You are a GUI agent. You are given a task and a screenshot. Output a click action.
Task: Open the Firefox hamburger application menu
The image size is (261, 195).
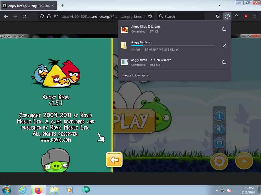pyautogui.click(x=255, y=16)
